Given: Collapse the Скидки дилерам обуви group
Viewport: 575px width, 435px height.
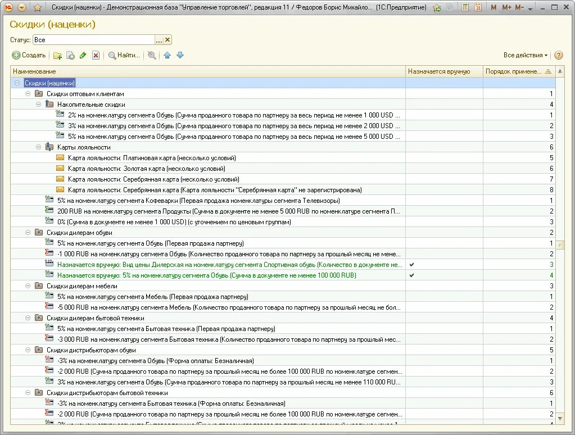Looking at the screenshot, I should [x=28, y=233].
